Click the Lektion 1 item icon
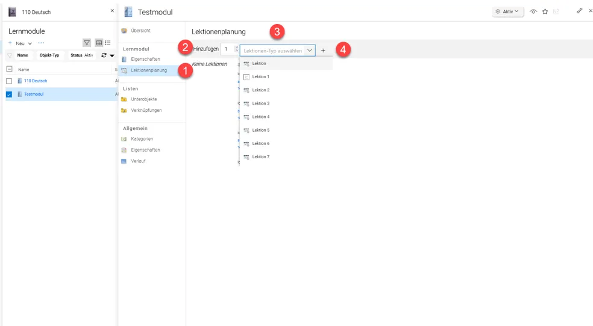The height and width of the screenshot is (326, 593). (x=246, y=77)
